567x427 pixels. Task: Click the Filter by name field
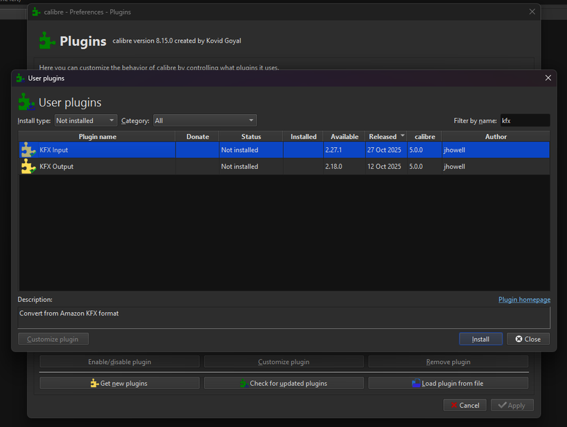[x=525, y=120]
